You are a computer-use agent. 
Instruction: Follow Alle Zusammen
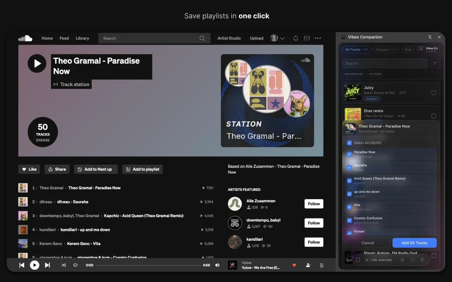314,204
